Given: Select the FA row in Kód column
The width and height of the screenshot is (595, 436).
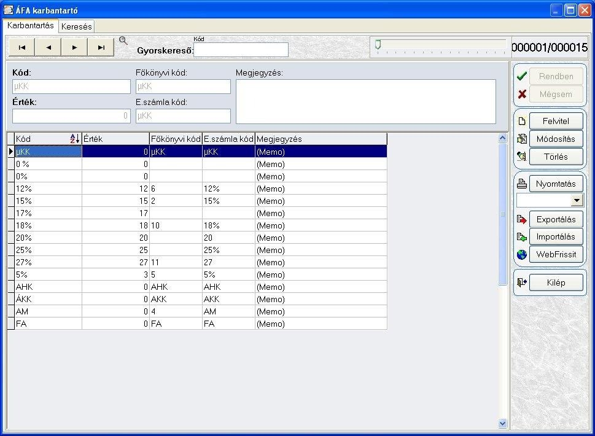Looking at the screenshot, I should pos(48,324).
